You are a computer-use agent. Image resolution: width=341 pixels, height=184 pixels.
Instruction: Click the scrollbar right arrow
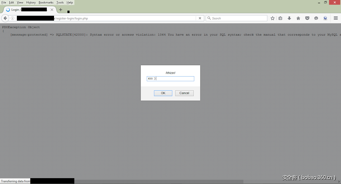339,182
